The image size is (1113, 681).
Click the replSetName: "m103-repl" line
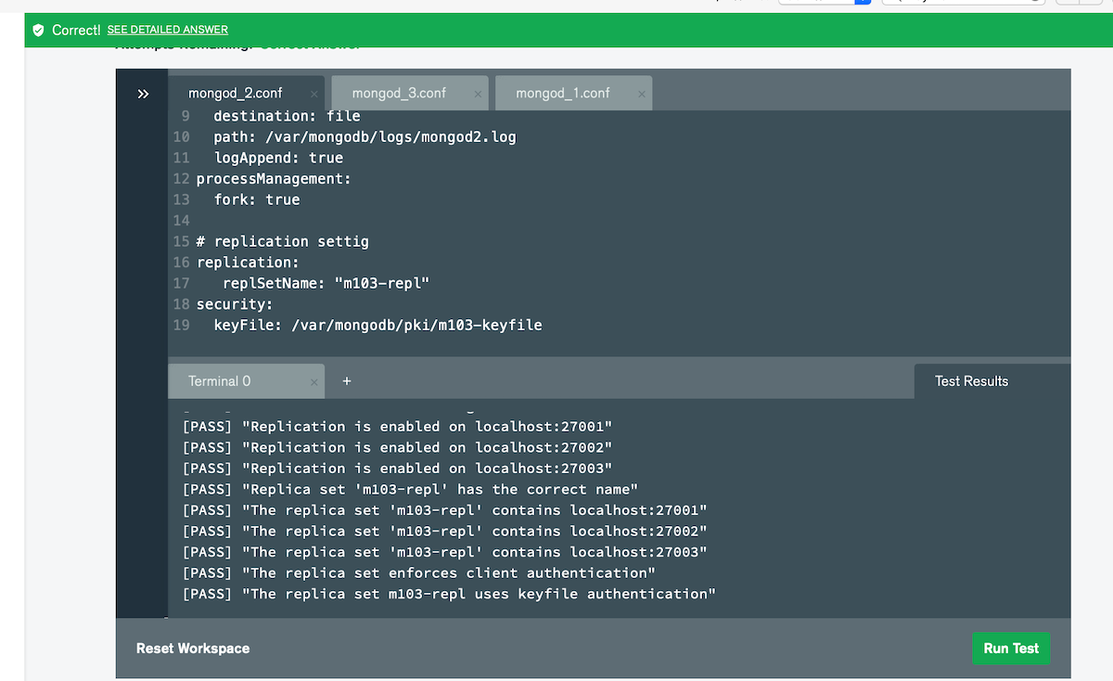tap(326, 283)
